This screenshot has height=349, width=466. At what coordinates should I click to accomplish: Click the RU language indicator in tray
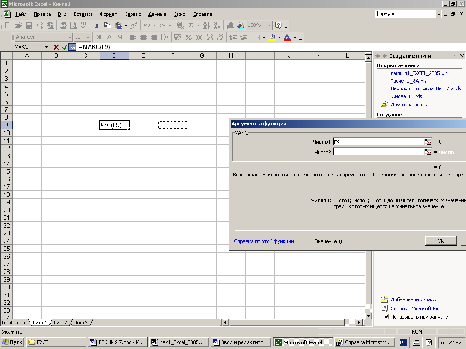[x=403, y=343]
